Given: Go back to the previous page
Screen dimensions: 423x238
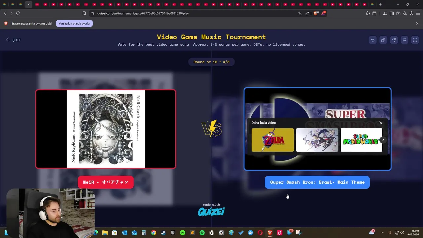Looking at the screenshot, I should click(x=5, y=13).
